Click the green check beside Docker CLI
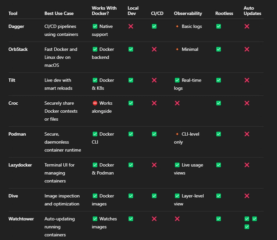Image resolution: width=277 pixels, height=240 pixels. point(95,134)
